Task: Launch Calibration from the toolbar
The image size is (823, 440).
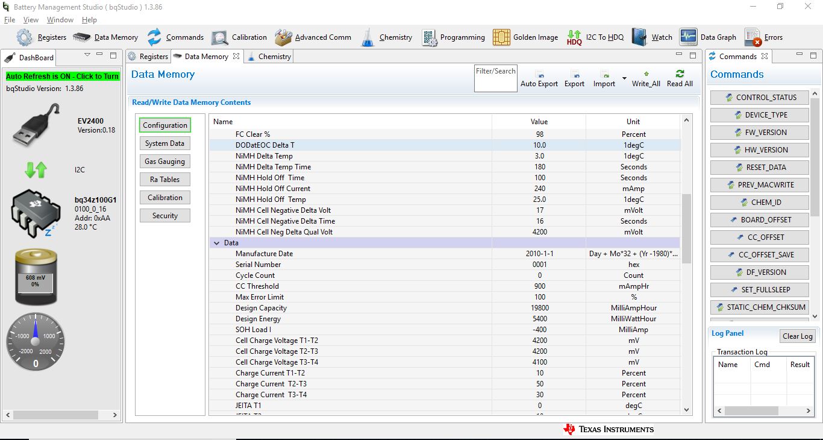Action: [x=239, y=37]
